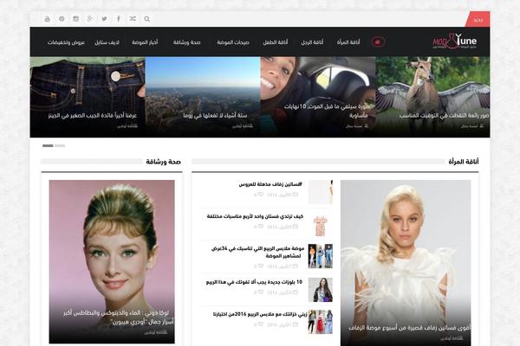Click the pink floral dress thumbnail
Viewport: 520px width, 346px height.
[x=321, y=226]
